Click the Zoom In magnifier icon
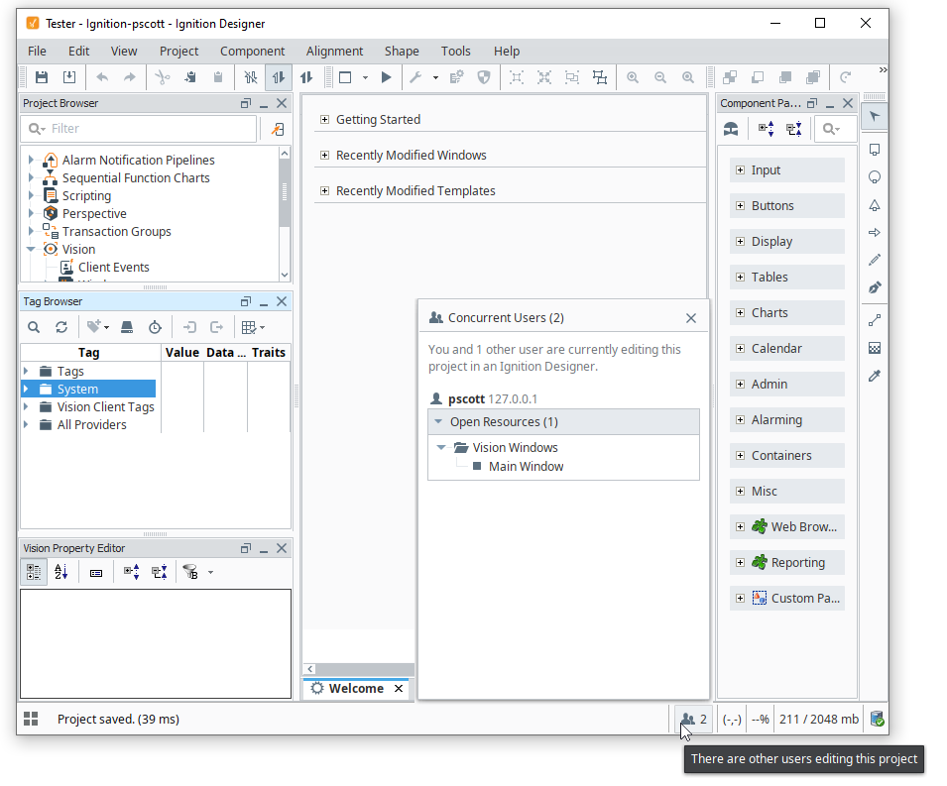The width and height of the screenshot is (947, 786). point(633,77)
